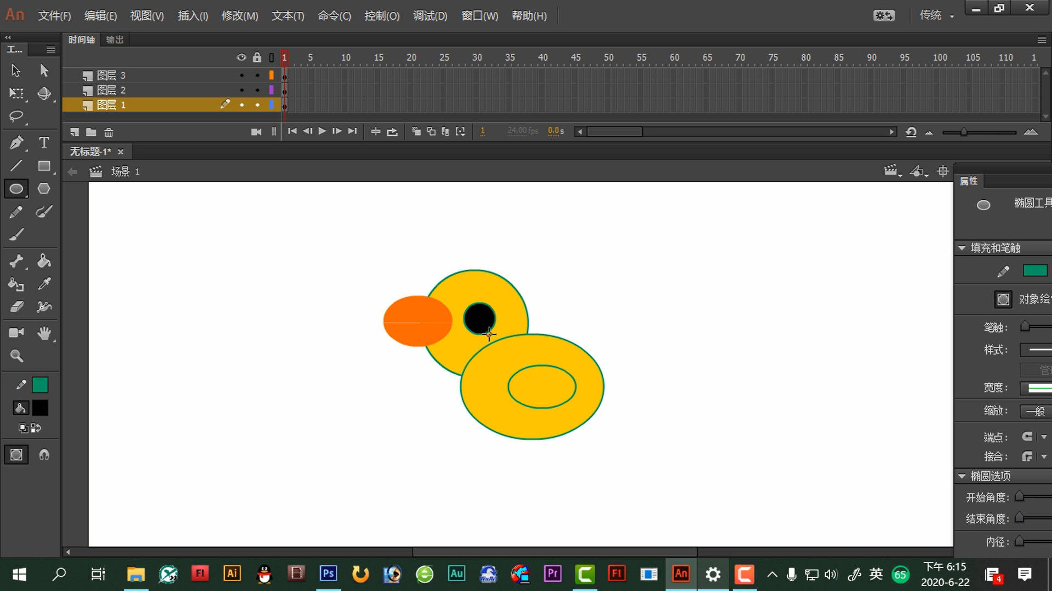
Task: Select the Lasso tool
Action: pos(16,116)
